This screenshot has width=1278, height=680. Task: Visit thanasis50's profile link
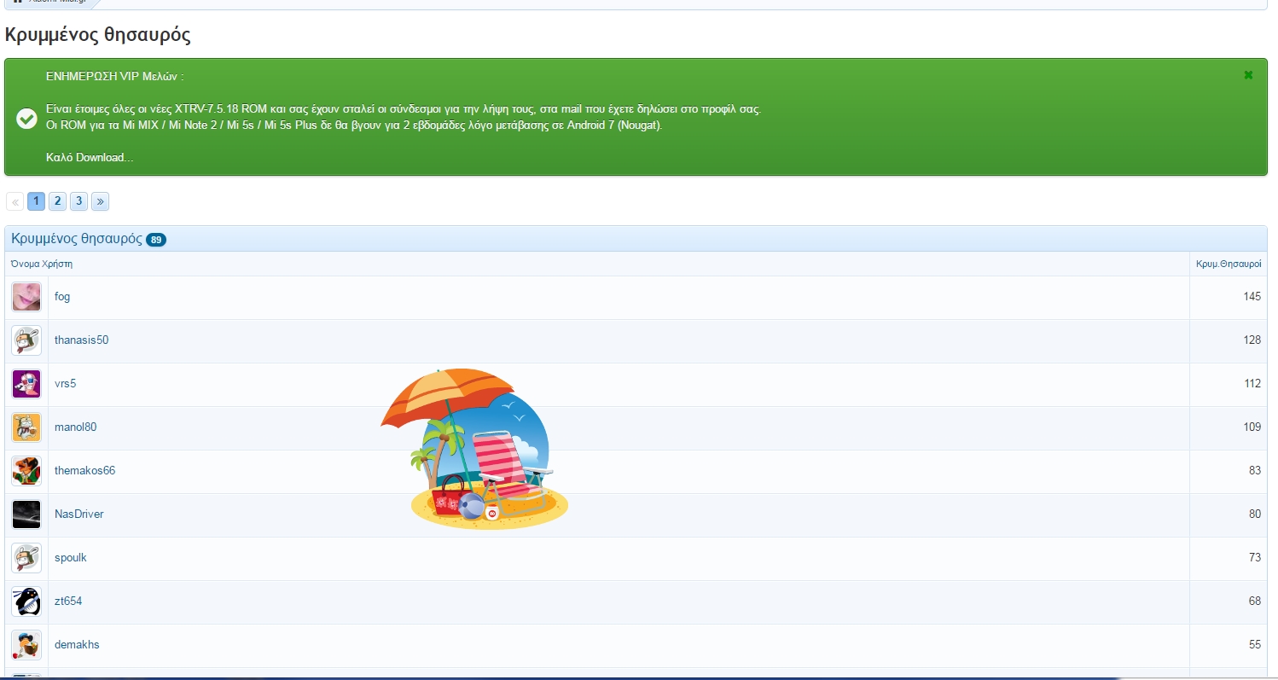[81, 340]
